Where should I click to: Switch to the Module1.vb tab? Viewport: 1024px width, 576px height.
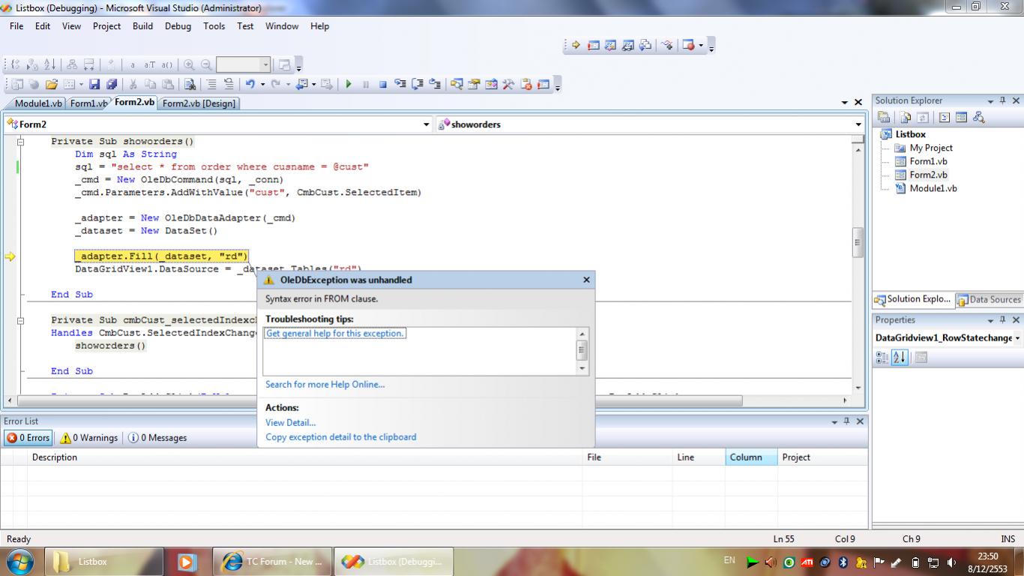pos(38,103)
